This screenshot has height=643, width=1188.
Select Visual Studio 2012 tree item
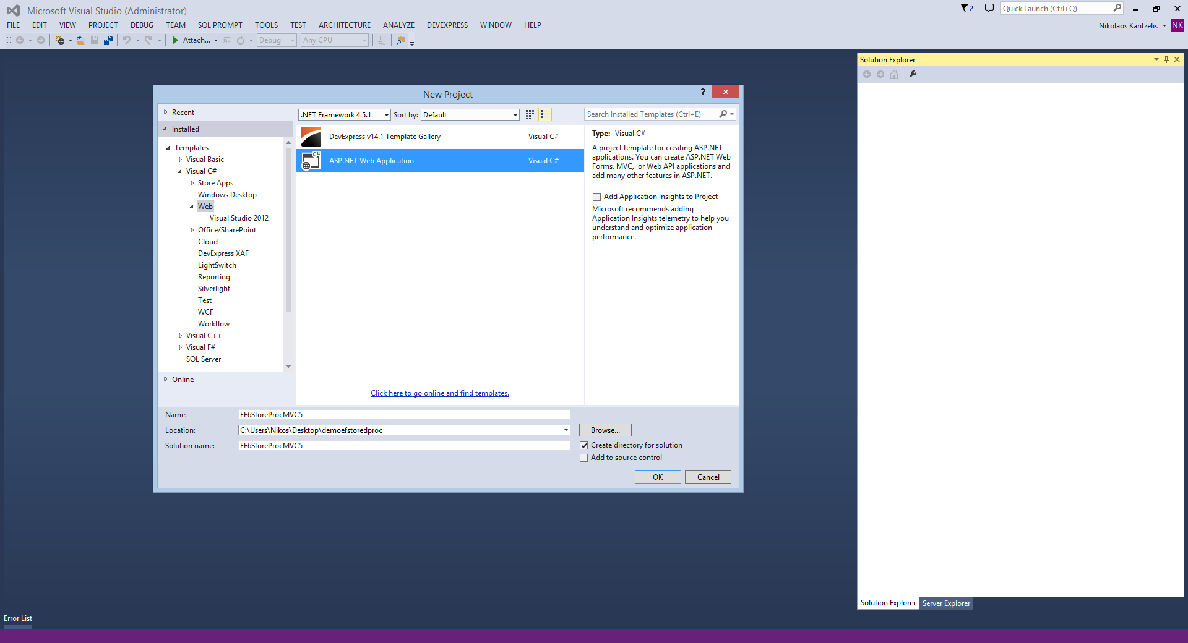click(x=239, y=218)
